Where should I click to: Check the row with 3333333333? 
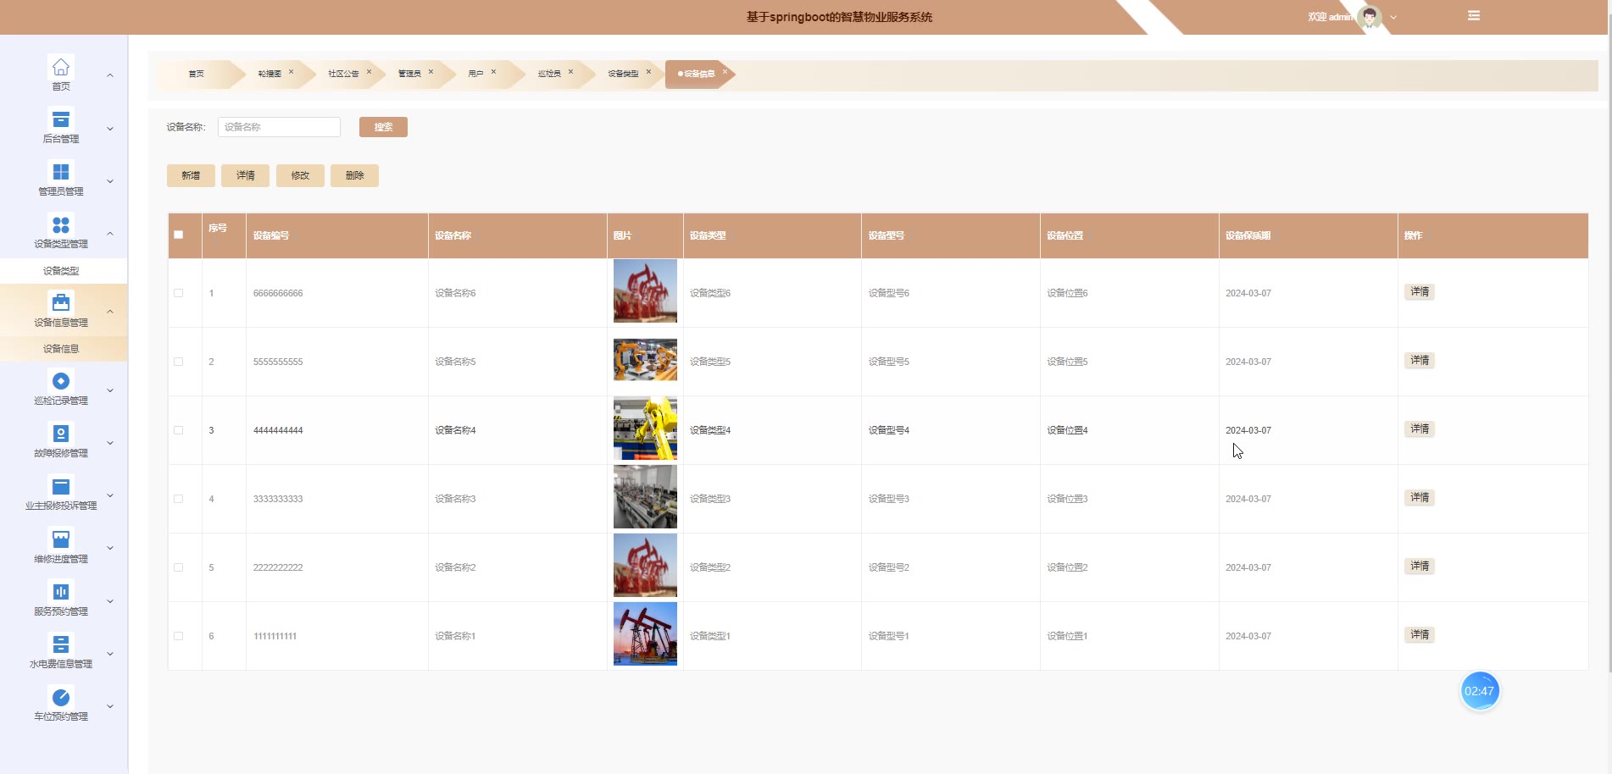pos(178,499)
